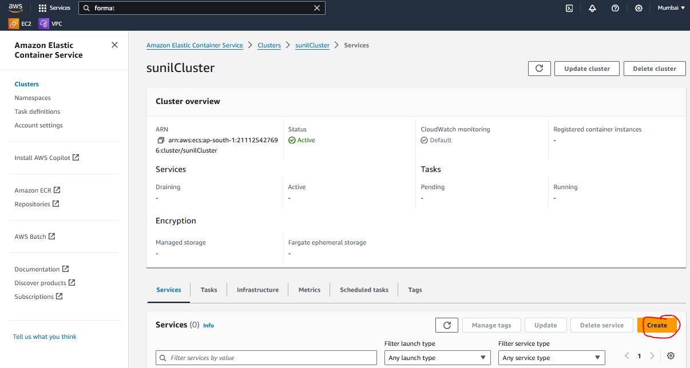Screen dimensions: 690x368
Task: Switch to the Infrastructure tab
Action: pos(257,290)
